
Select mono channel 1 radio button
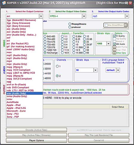(x=57, y=66)
